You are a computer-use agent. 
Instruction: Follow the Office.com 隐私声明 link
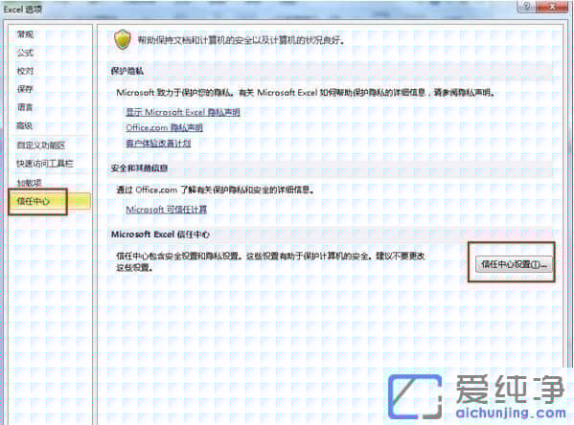[165, 127]
